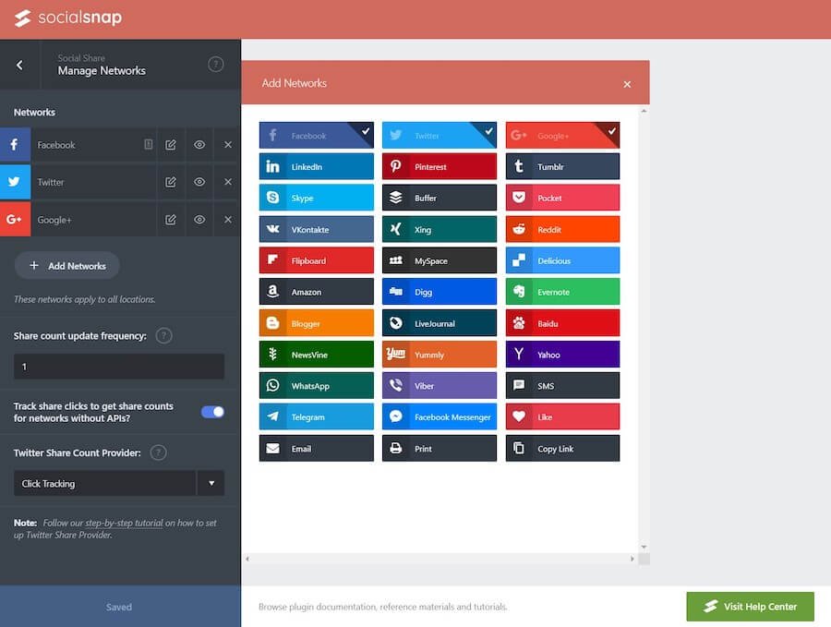Click the Add Networks button
Viewport: 831px width, 627px height.
(x=67, y=266)
